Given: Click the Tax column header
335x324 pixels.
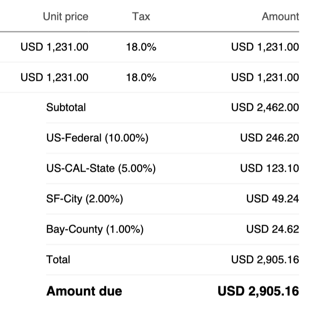Looking at the screenshot, I should coord(141,17).
